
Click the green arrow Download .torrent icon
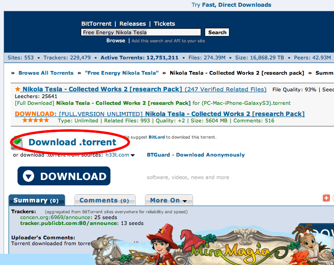tap(17, 143)
